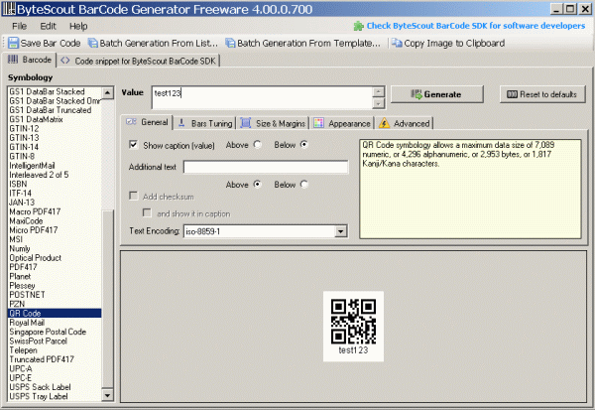Switch to the Advanced tab

pyautogui.click(x=405, y=123)
